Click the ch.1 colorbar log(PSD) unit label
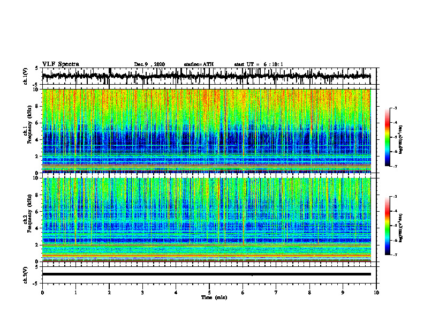Screen dimensions: 424x328 tap(401, 140)
